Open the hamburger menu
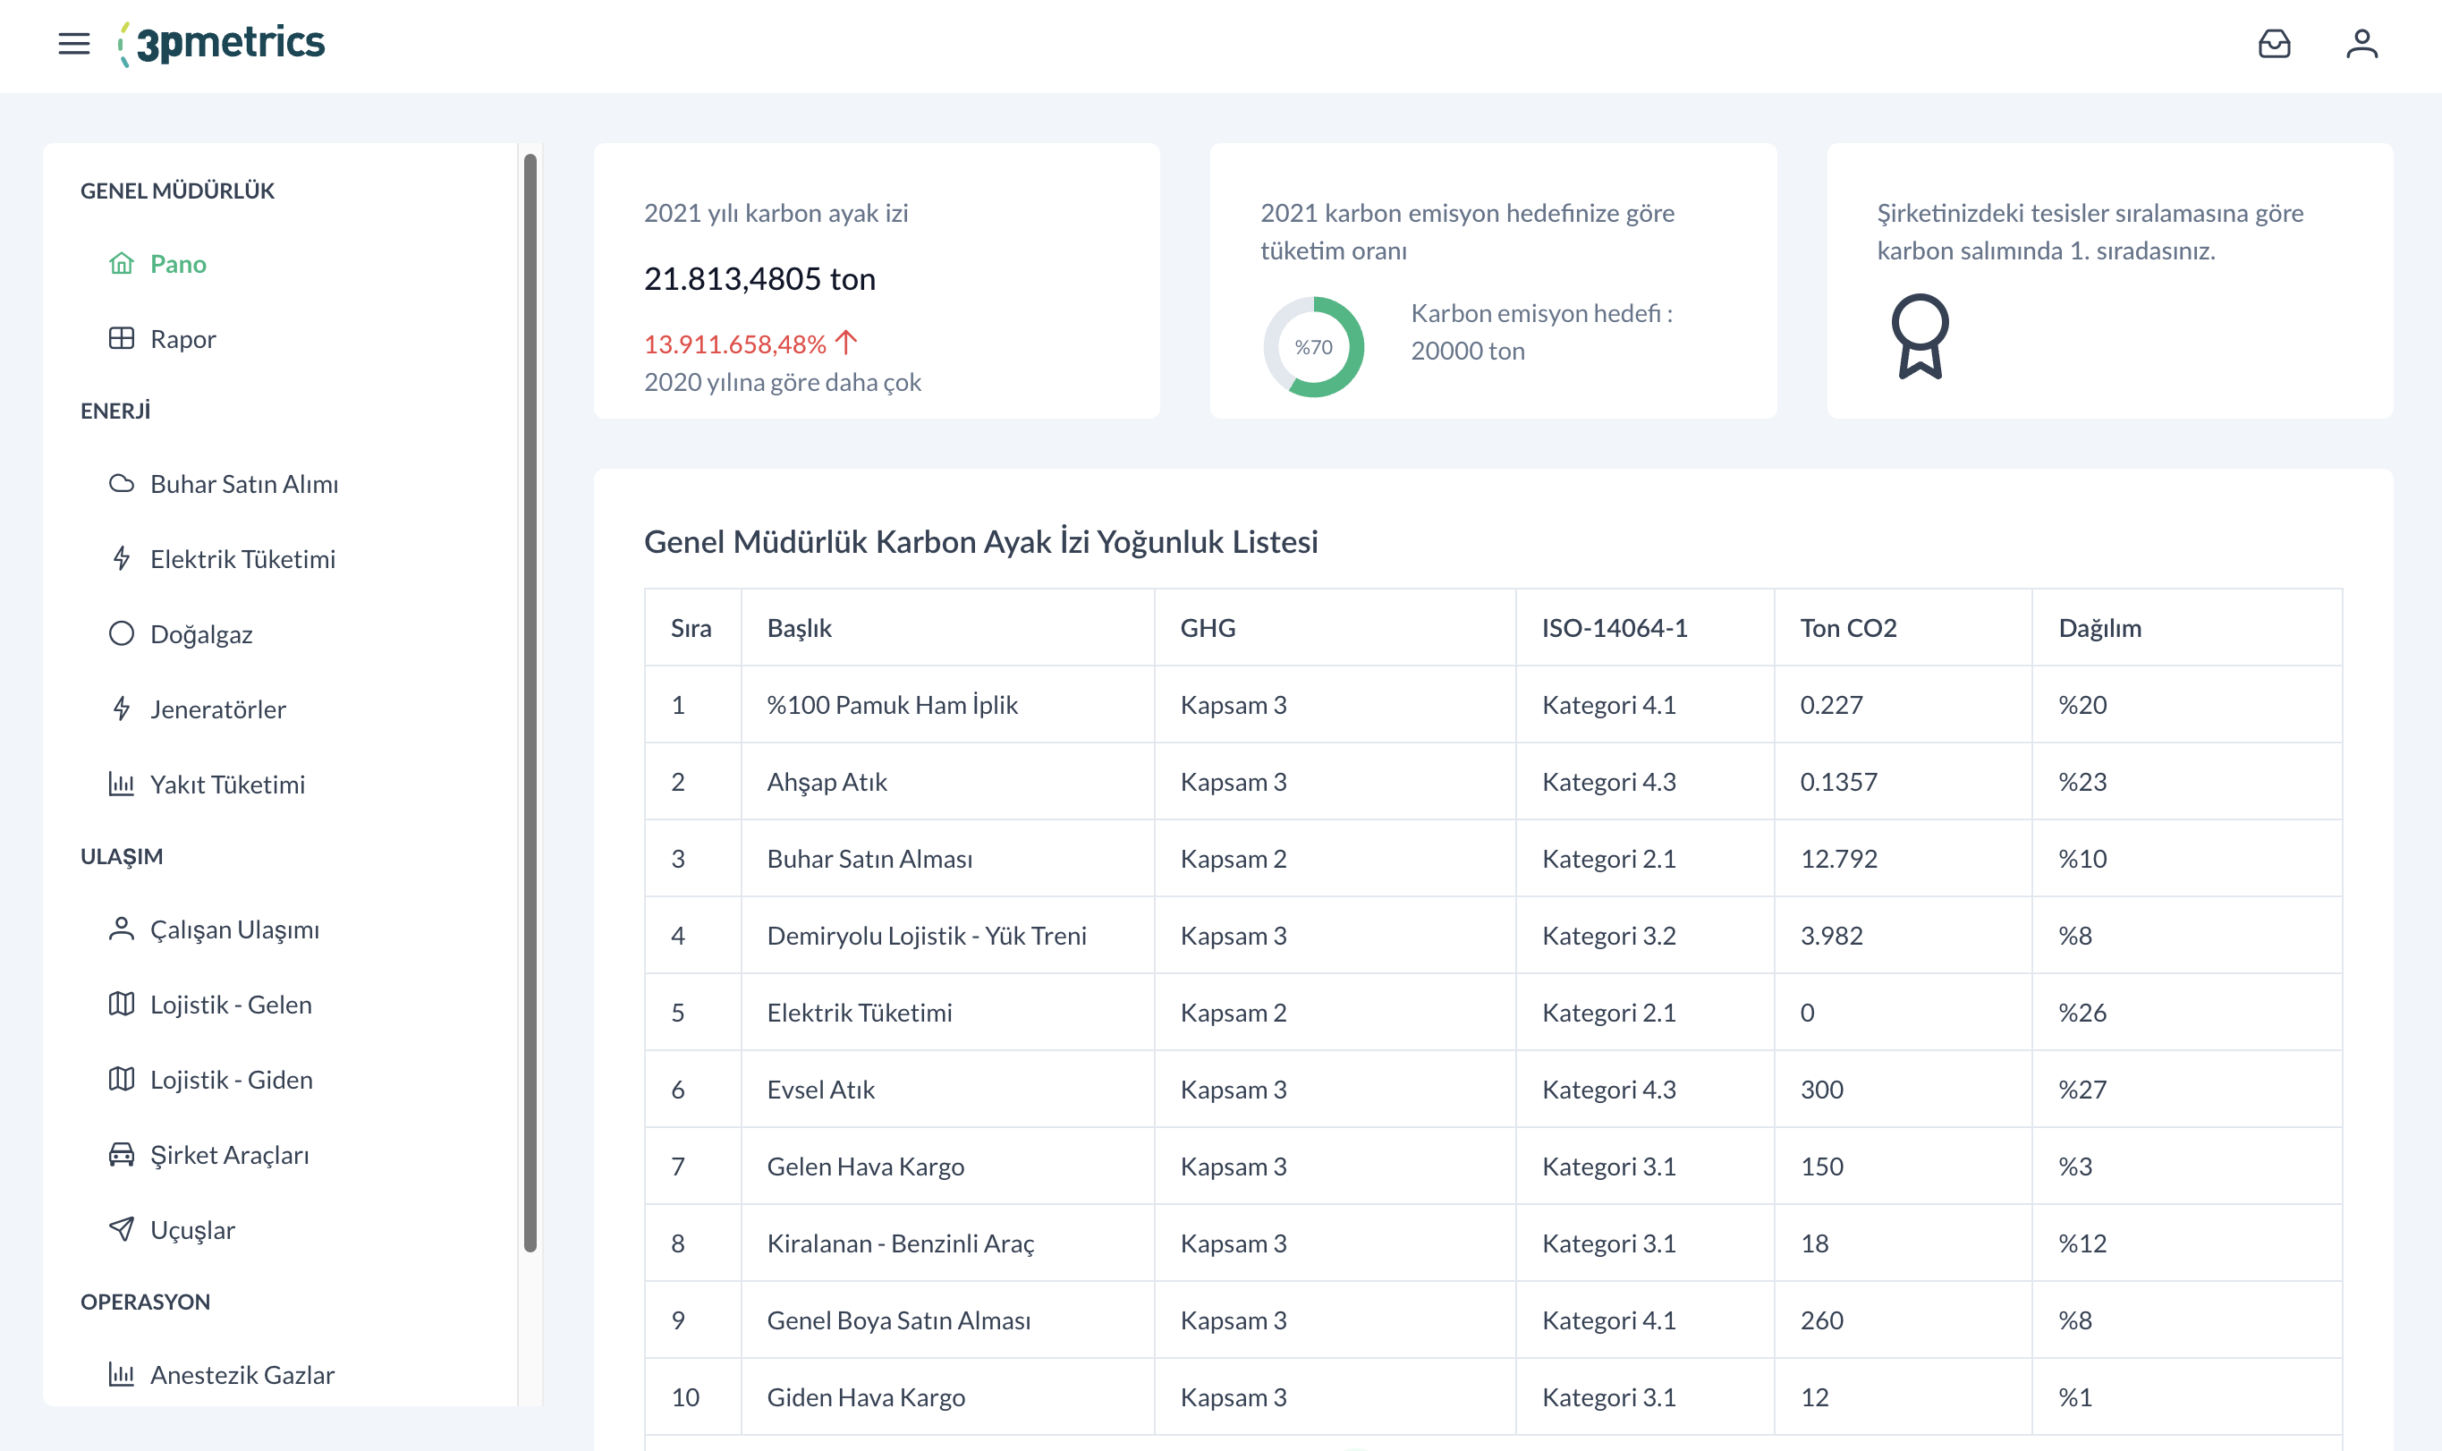The height and width of the screenshot is (1451, 2442). (73, 44)
